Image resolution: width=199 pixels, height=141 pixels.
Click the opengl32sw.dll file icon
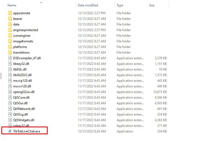pyautogui.click(x=10, y=92)
